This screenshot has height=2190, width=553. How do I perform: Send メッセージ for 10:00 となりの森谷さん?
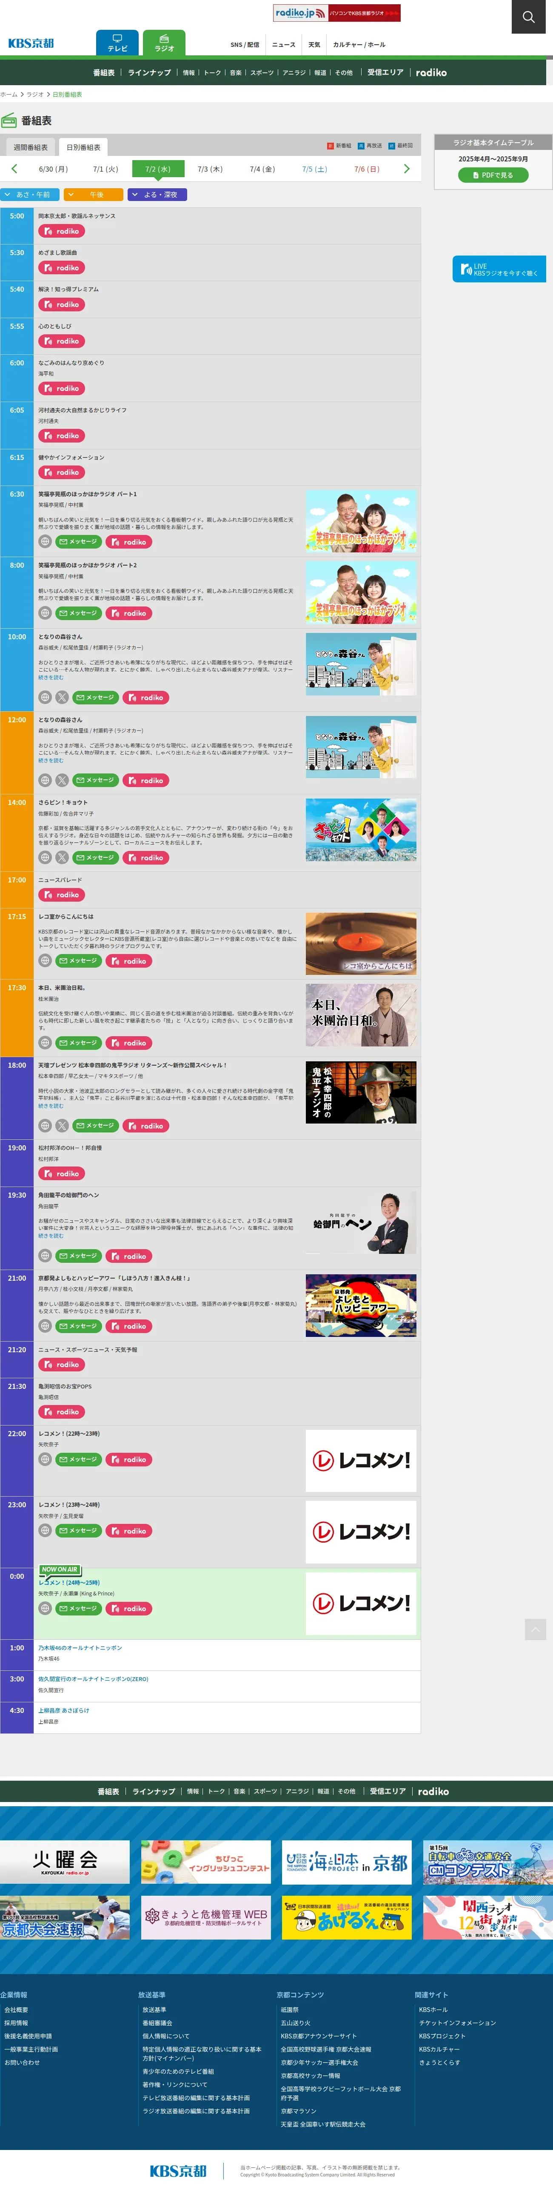click(x=95, y=697)
